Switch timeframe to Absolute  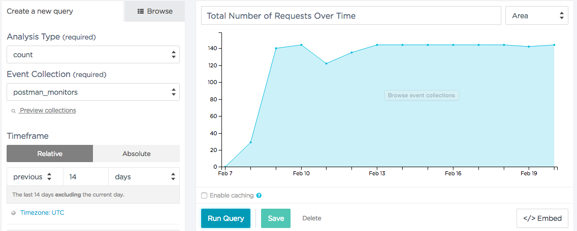[136, 153]
